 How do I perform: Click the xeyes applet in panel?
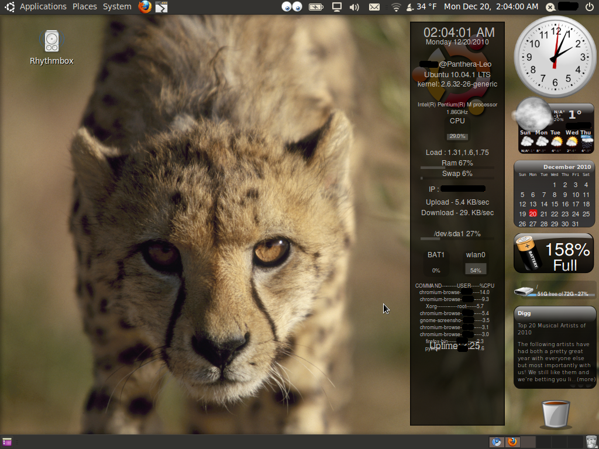point(291,7)
